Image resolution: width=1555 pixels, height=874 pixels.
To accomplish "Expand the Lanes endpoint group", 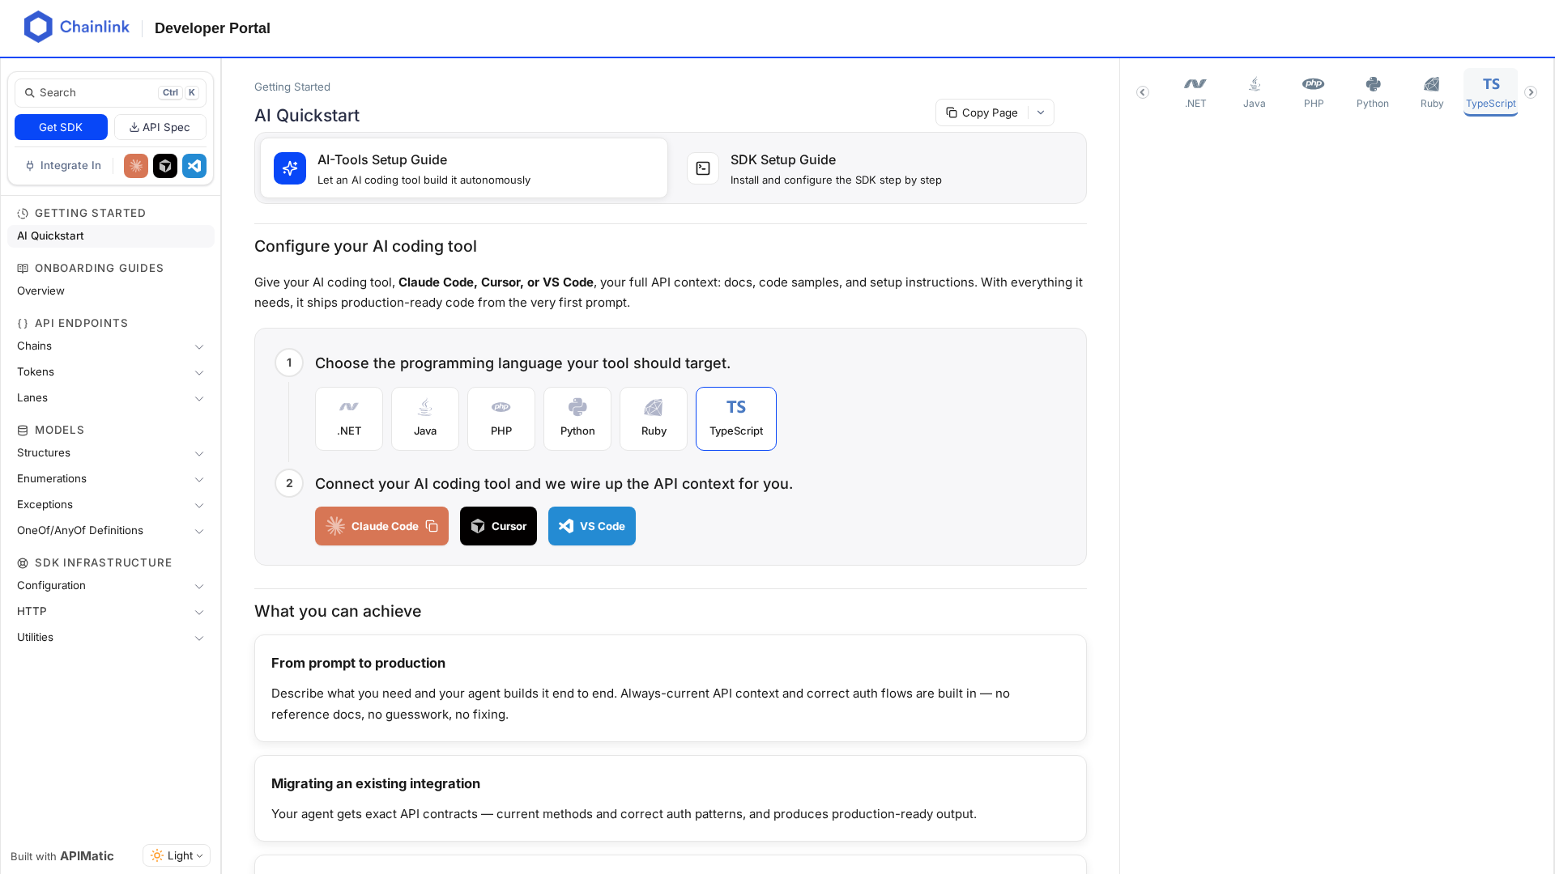I will point(111,398).
